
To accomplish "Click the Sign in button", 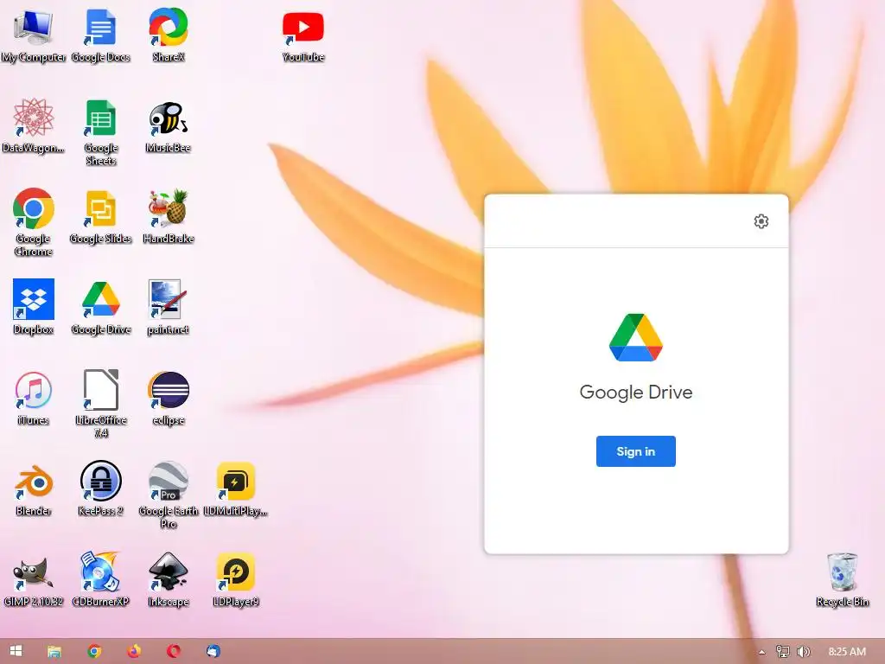I will pyautogui.click(x=635, y=451).
